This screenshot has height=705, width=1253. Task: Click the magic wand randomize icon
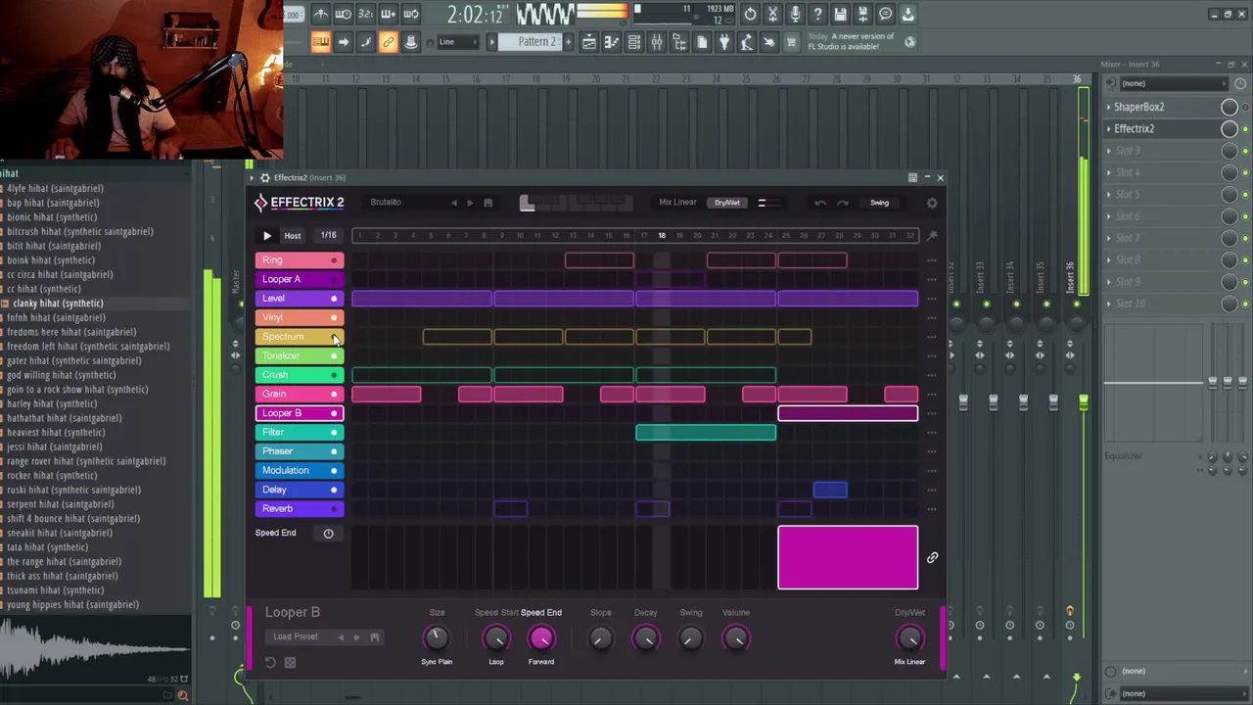[932, 235]
